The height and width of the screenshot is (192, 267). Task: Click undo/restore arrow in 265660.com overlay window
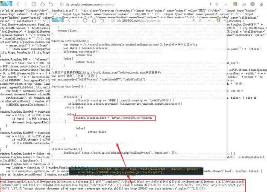[102, 20]
